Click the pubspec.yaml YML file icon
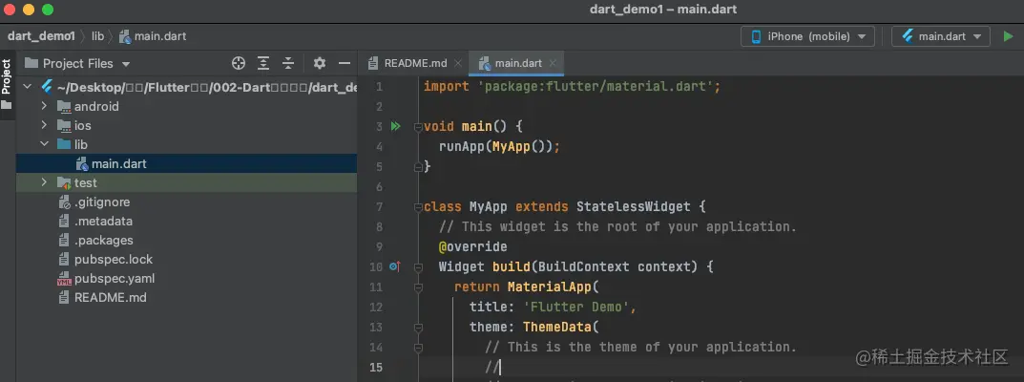 pyautogui.click(x=64, y=279)
